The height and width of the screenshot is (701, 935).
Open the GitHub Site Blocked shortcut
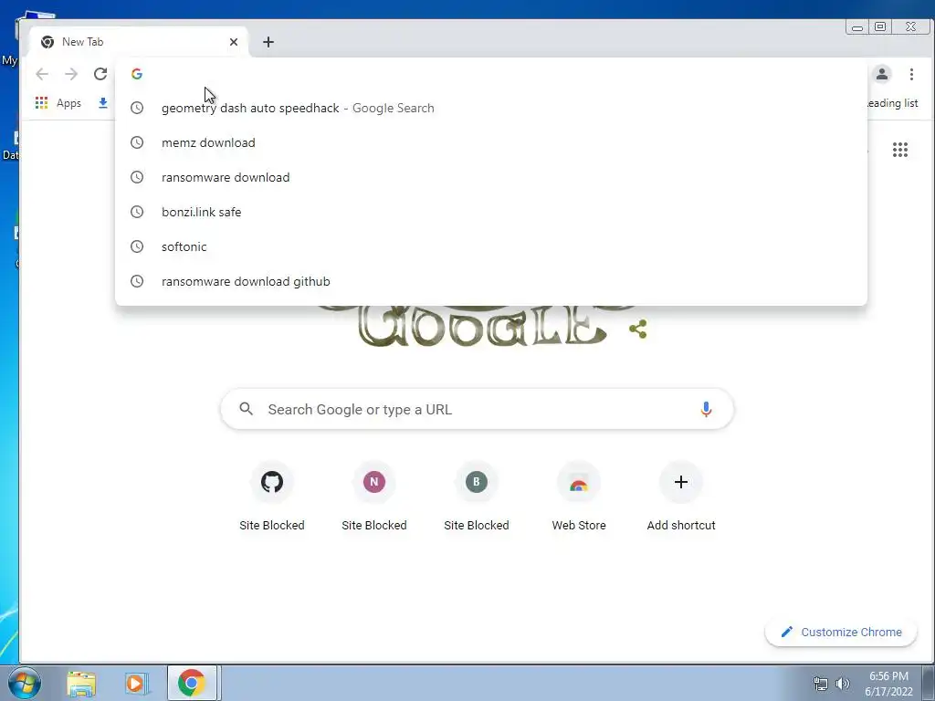click(272, 497)
